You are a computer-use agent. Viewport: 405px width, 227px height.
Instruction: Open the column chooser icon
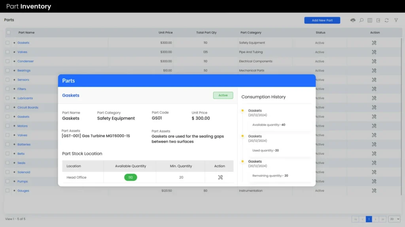[x=370, y=20]
